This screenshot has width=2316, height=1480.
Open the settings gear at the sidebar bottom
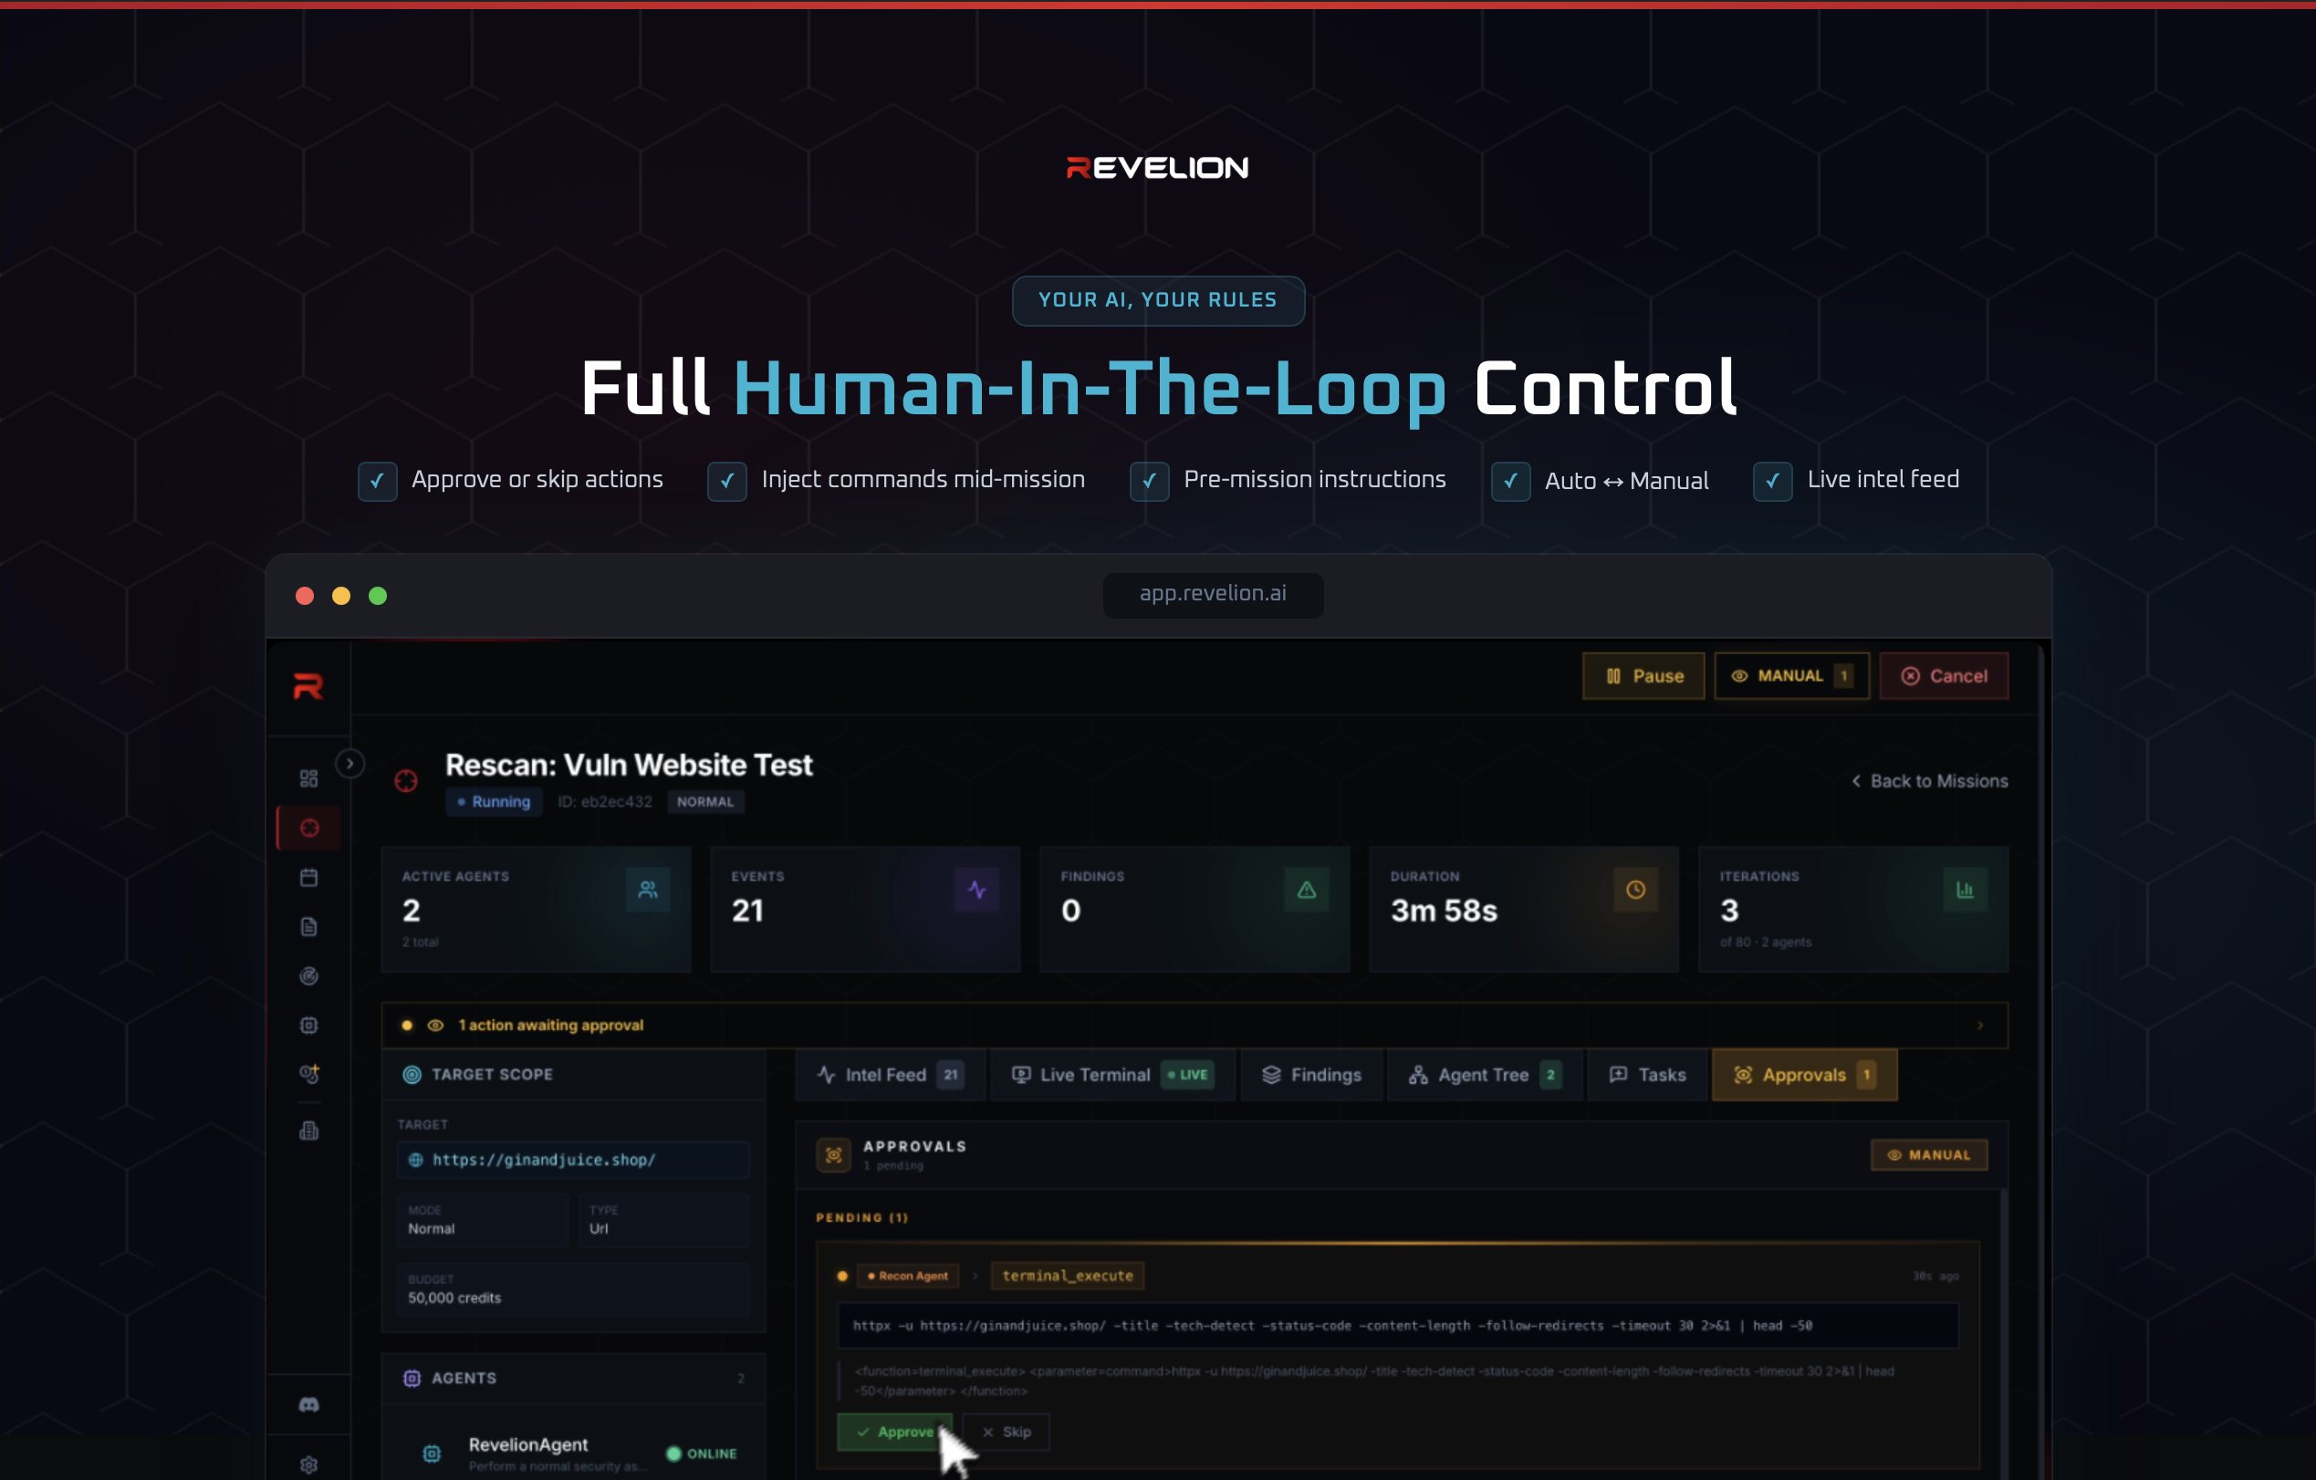pos(308,1464)
